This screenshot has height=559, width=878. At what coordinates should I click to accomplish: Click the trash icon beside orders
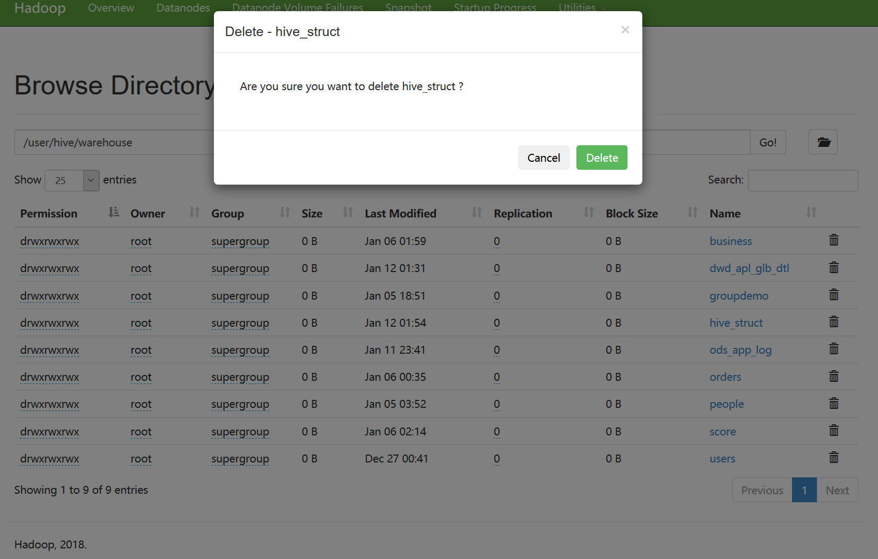click(x=833, y=377)
